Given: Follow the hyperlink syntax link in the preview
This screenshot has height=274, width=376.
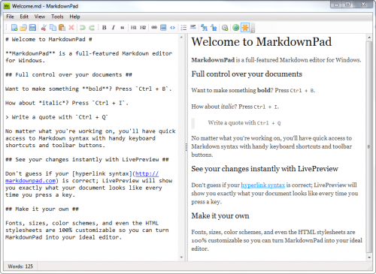Looking at the screenshot, I should pyautogui.click(x=262, y=185).
